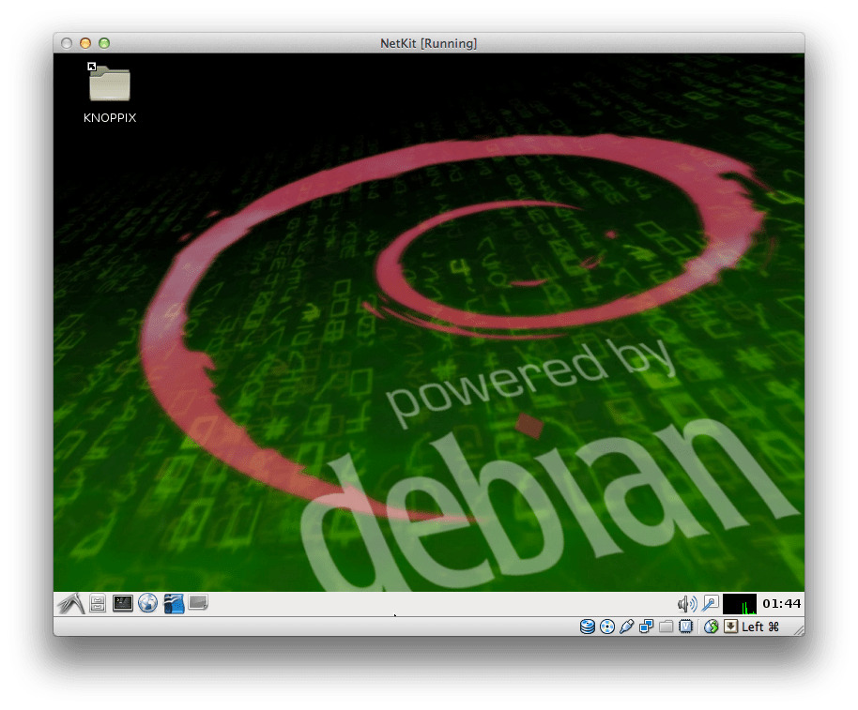Click the keyboard capture arrow indicator
Viewport: 858px width, 710px height.
pos(731,627)
